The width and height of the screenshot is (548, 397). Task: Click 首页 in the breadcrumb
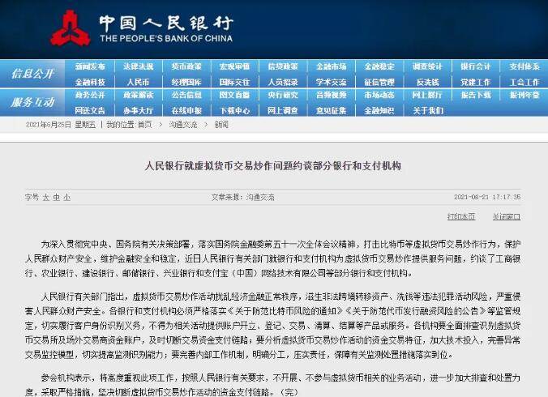coord(144,125)
